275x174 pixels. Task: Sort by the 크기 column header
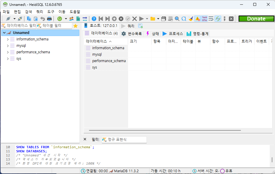coord(140,41)
